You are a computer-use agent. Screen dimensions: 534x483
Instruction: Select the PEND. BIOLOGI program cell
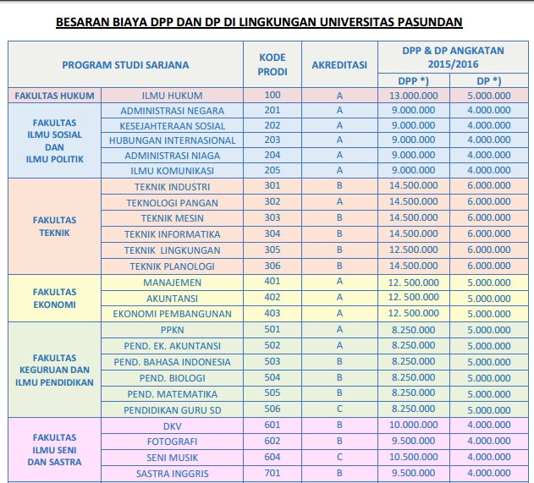click(172, 378)
